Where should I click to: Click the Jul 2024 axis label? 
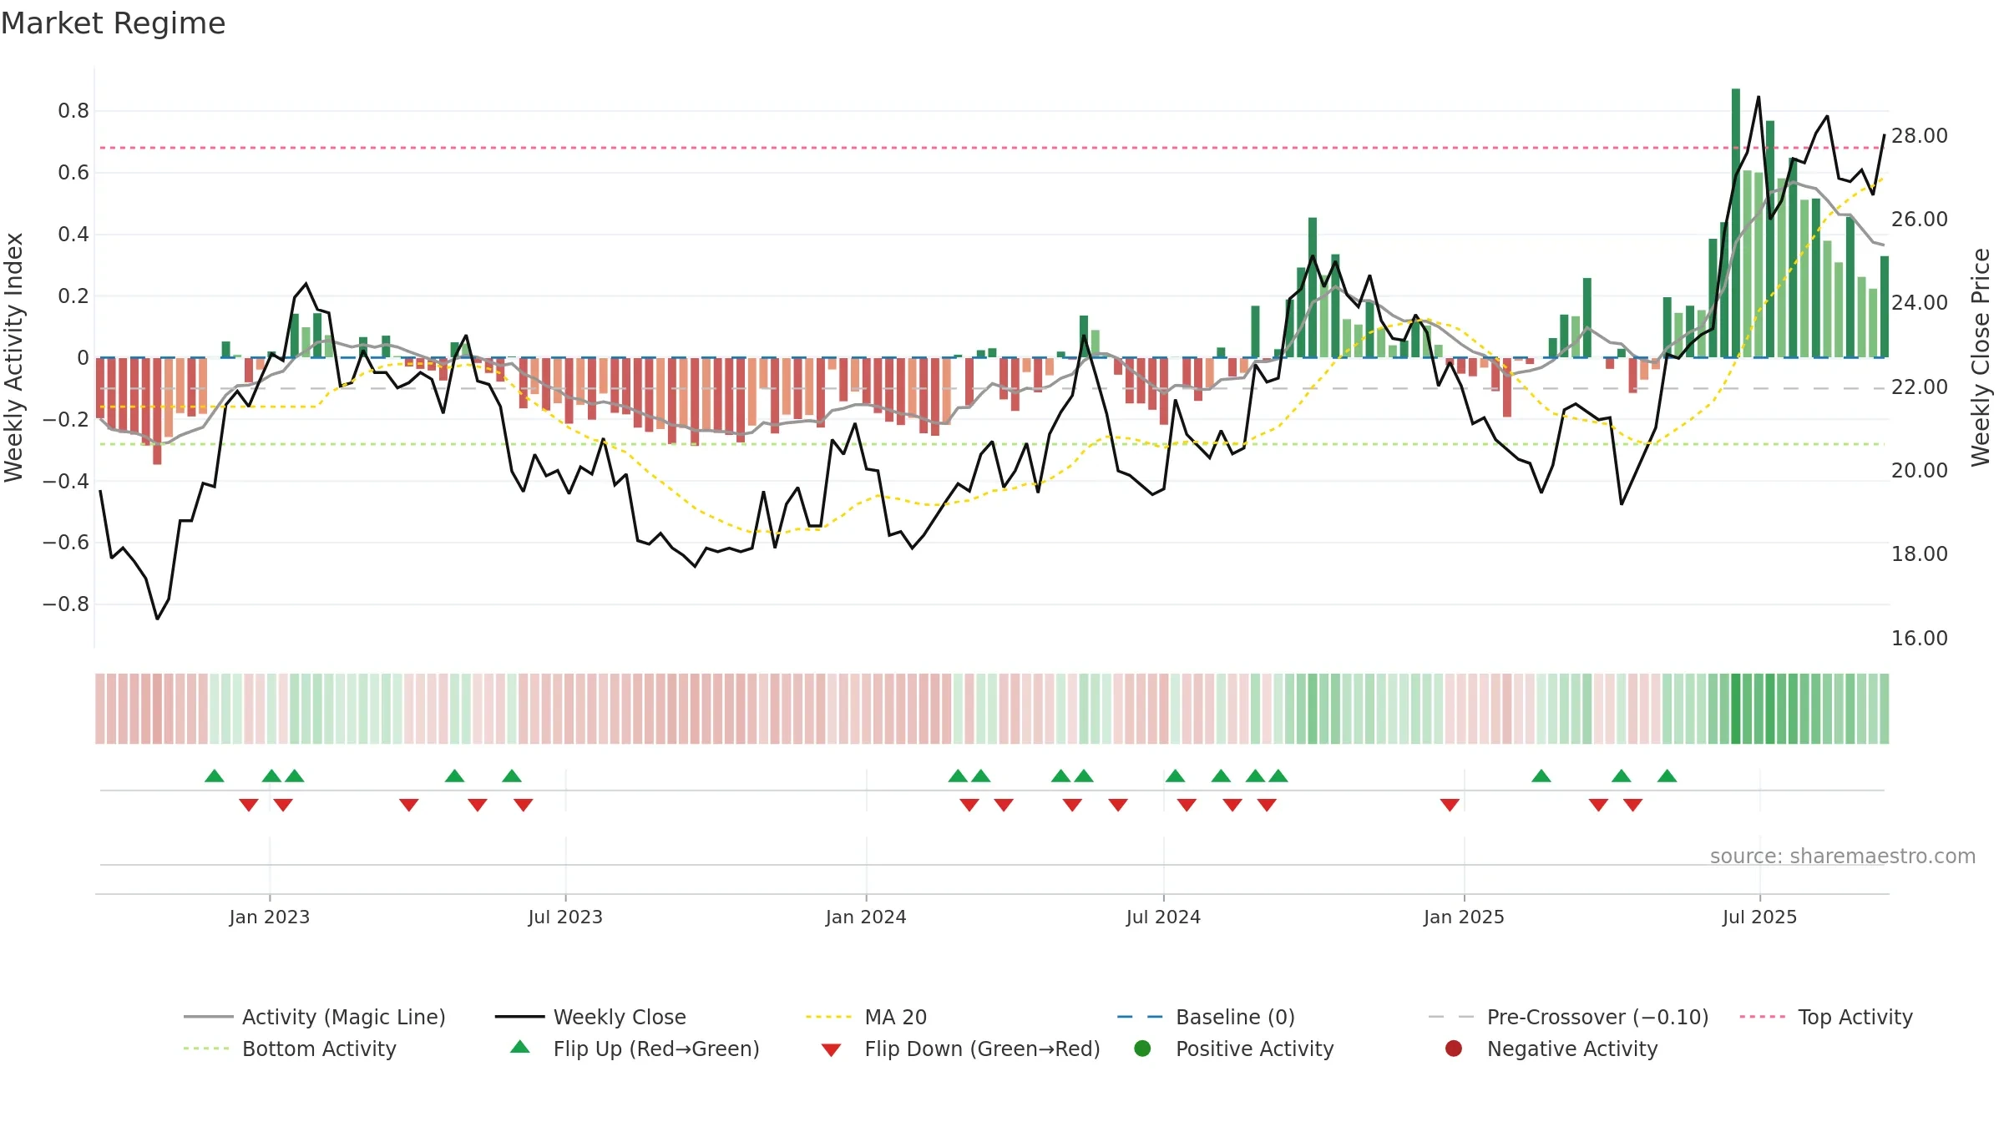(x=1163, y=917)
